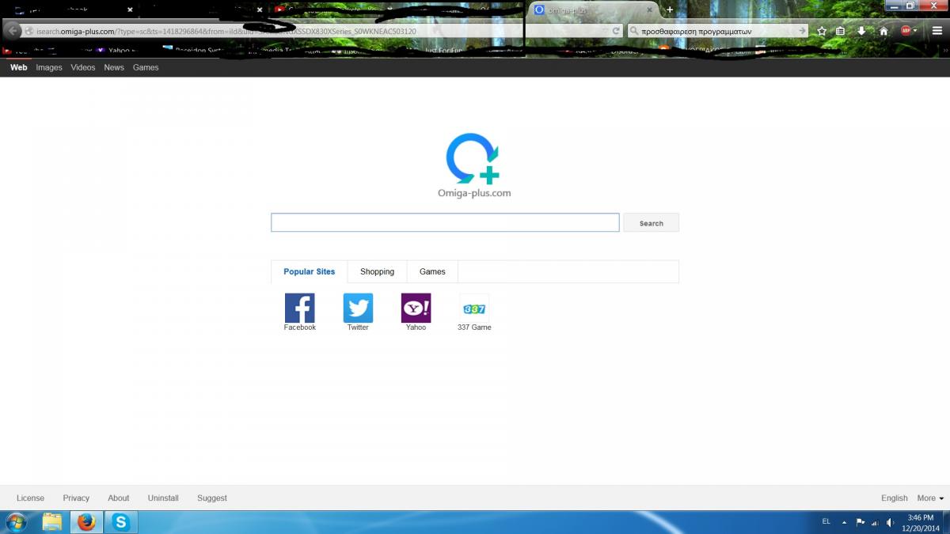Switch to the Games sites tab
This screenshot has height=534, width=950.
point(432,271)
